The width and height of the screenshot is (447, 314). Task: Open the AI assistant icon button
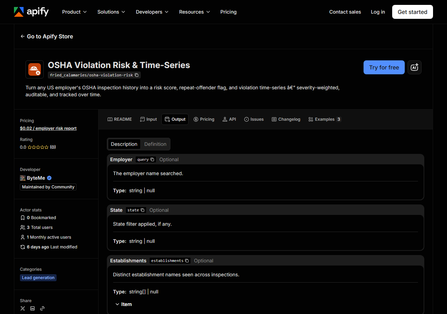pyautogui.click(x=415, y=67)
